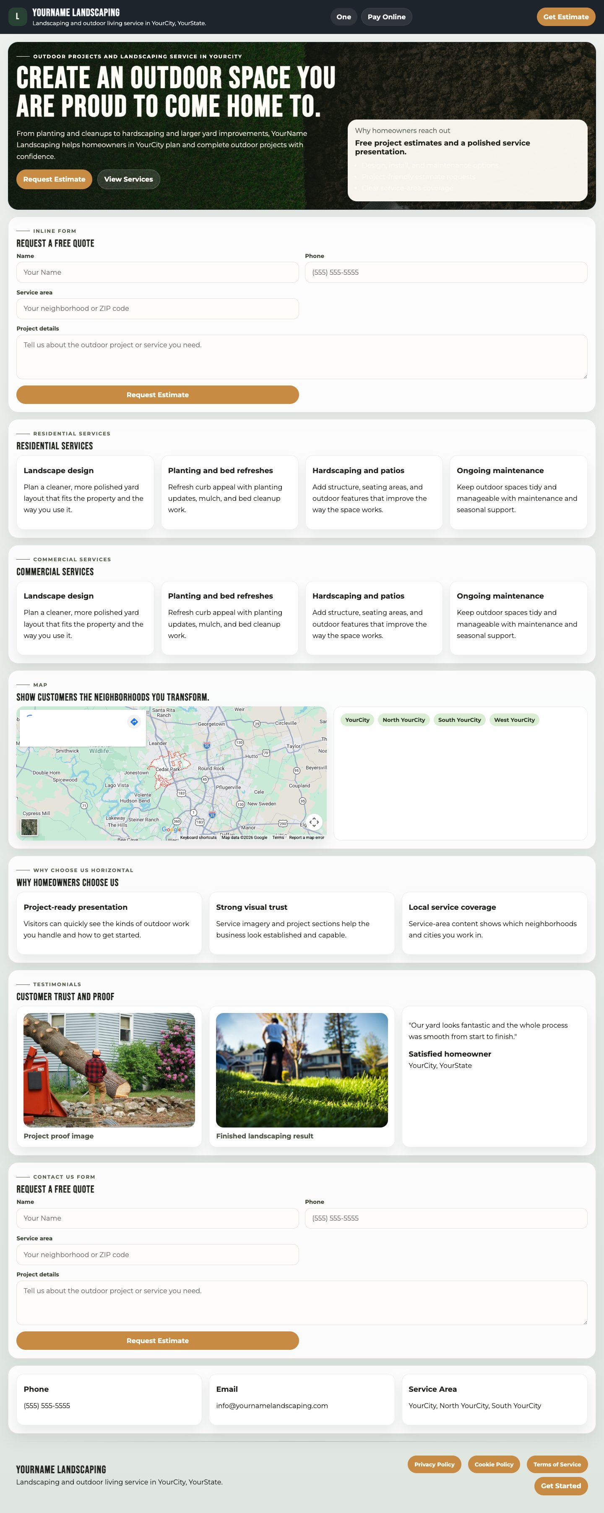
Task: Click the Google logo on the map
Action: [x=172, y=829]
